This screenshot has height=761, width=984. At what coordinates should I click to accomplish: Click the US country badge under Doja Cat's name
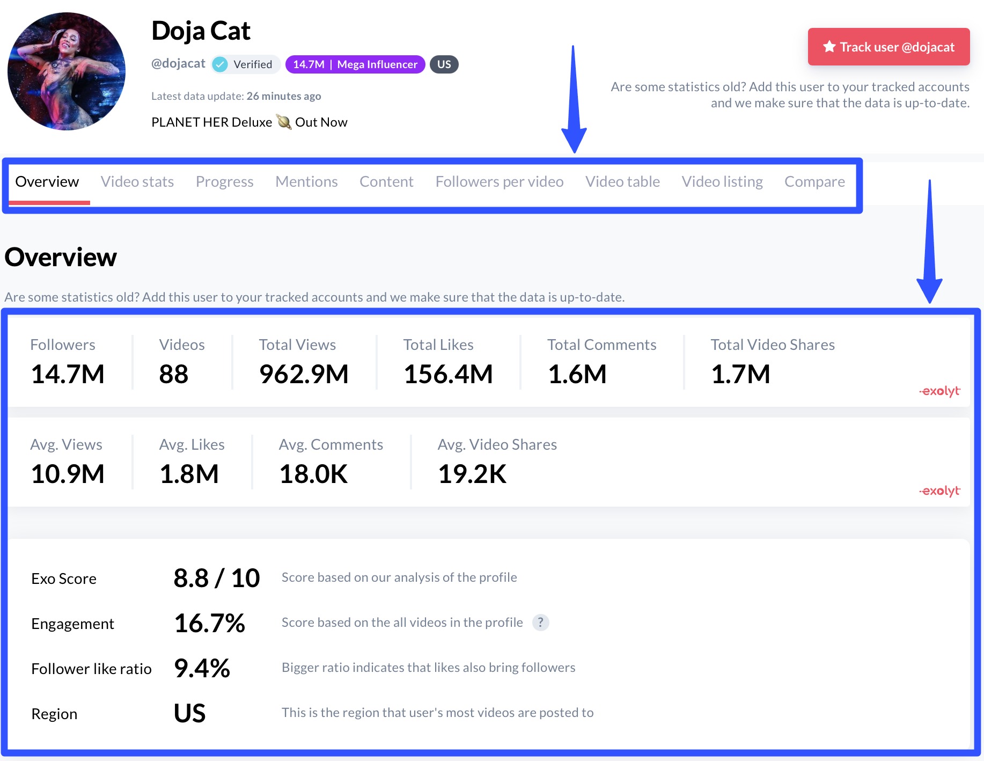click(x=444, y=64)
